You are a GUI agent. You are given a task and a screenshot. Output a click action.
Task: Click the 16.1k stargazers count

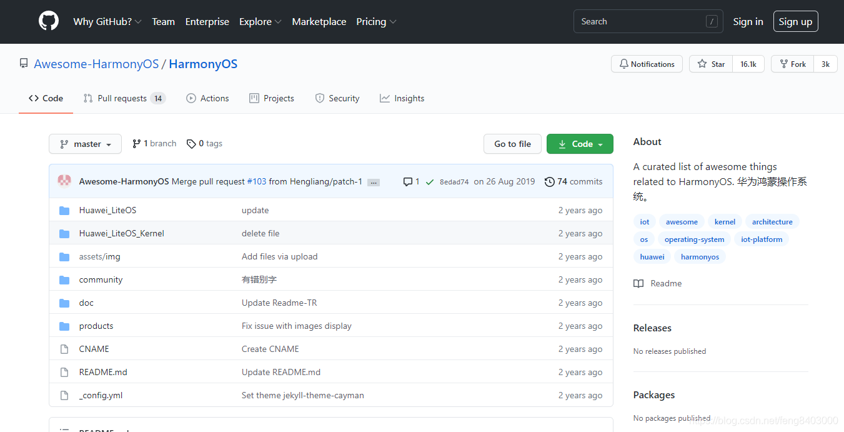[748, 64]
